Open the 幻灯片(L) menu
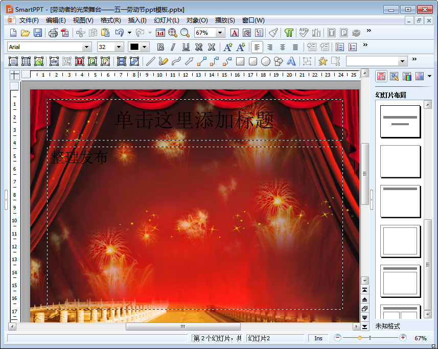 click(x=167, y=20)
